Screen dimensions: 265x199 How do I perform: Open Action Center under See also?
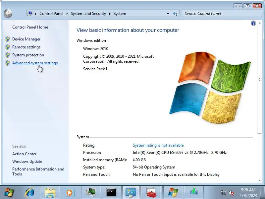[24, 154]
